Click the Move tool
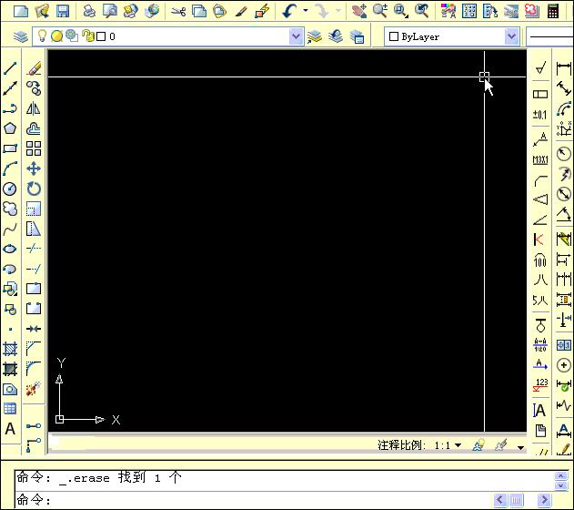The width and height of the screenshot is (574, 510). click(x=34, y=168)
